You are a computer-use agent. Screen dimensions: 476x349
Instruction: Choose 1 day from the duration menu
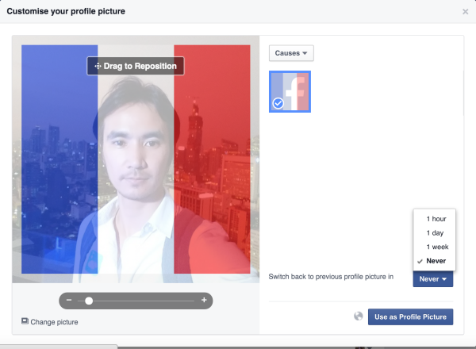pyautogui.click(x=434, y=232)
